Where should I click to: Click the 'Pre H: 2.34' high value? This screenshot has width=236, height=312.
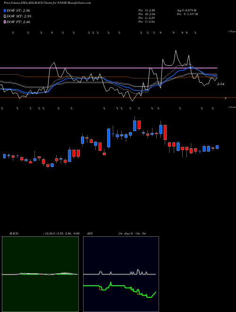147,14
